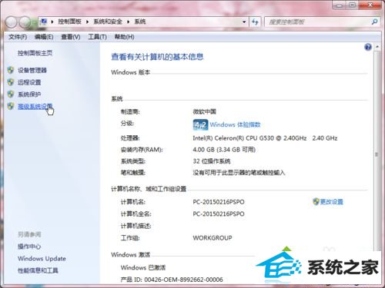Click shield icon beside 高级系统设置
The width and height of the screenshot is (385, 288).
[x=11, y=106]
